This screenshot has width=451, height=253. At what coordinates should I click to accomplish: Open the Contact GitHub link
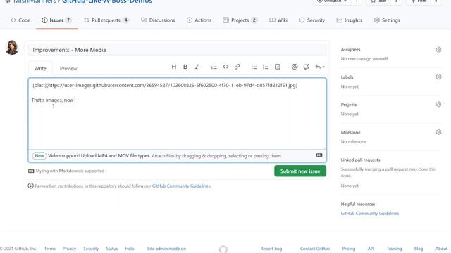[315, 249]
